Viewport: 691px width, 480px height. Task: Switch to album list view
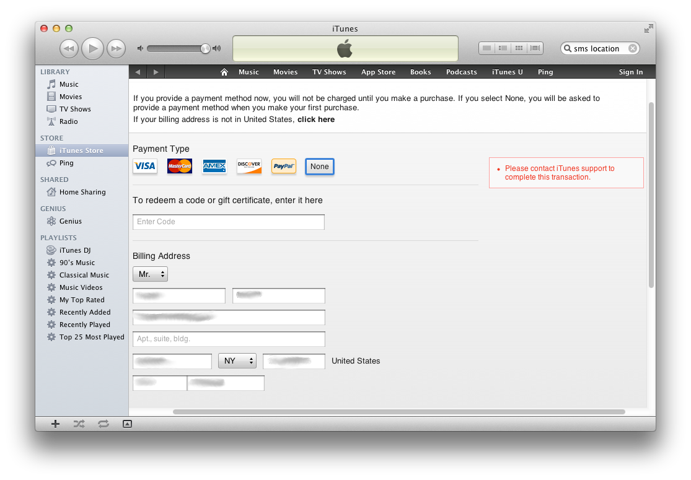pyautogui.click(x=503, y=48)
